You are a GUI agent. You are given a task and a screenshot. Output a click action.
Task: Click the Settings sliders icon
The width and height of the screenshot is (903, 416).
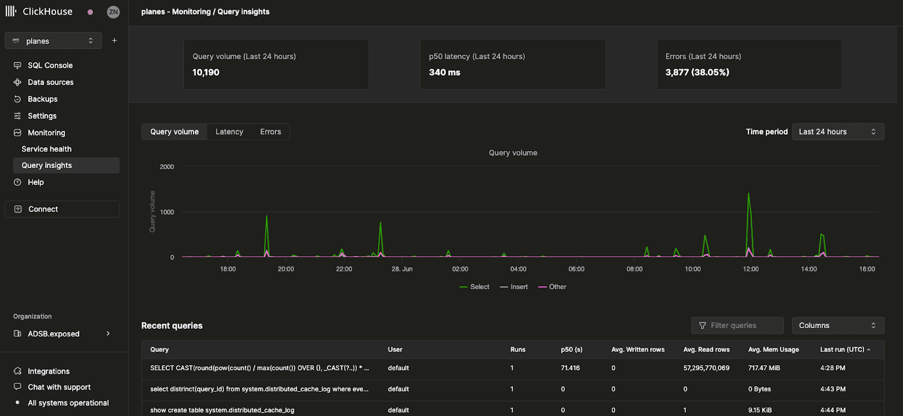coord(17,116)
